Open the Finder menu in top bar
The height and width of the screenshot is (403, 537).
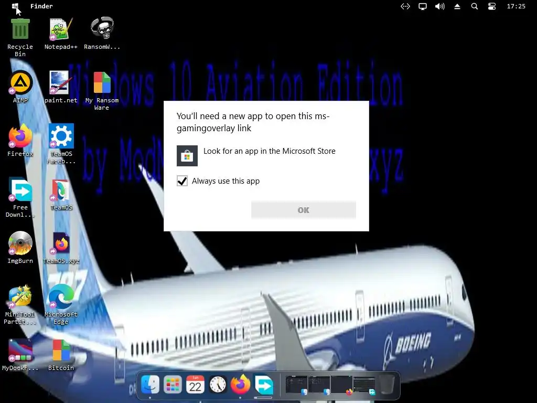point(41,6)
